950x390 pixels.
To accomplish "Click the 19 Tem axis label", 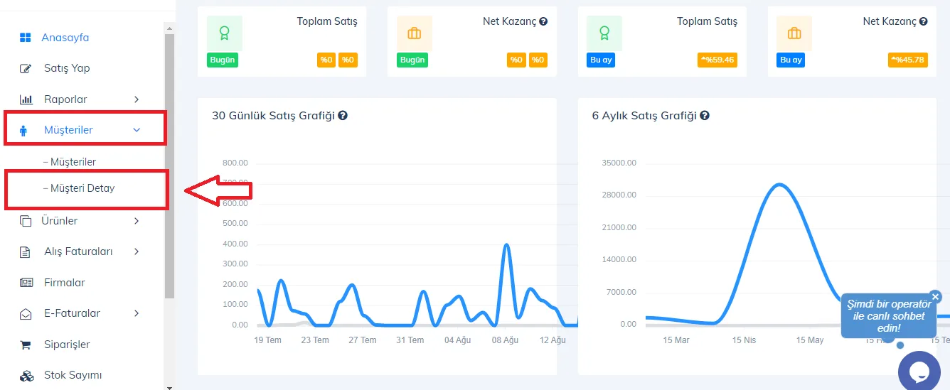I will coord(268,340).
